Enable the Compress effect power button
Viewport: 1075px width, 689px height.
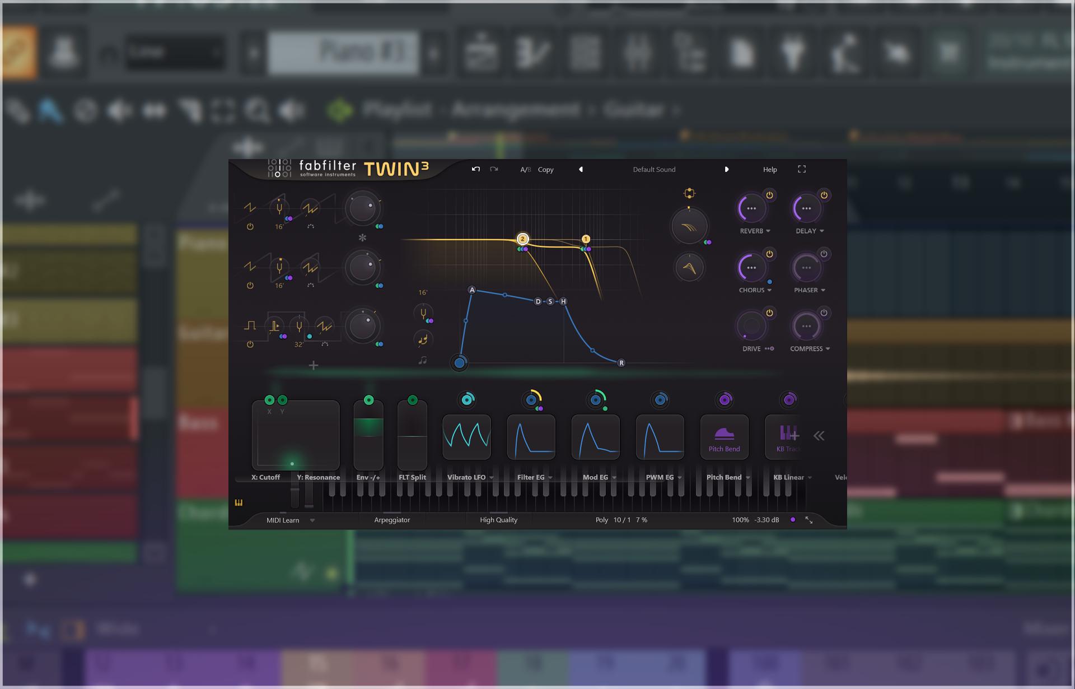824,313
